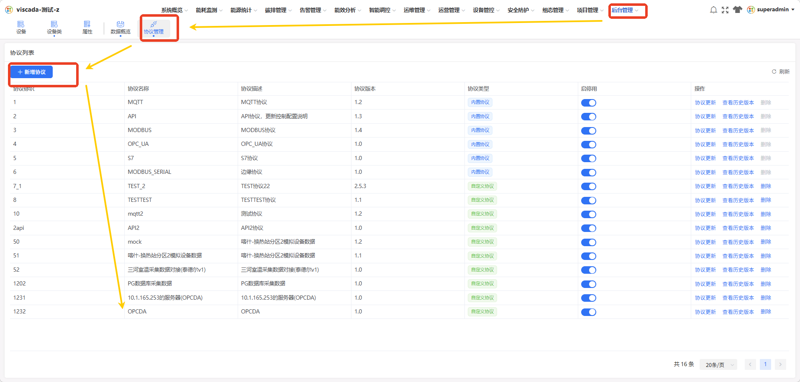The image size is (800, 382).
Task: Toggle the MODBUS enable switch
Action: (x=589, y=131)
